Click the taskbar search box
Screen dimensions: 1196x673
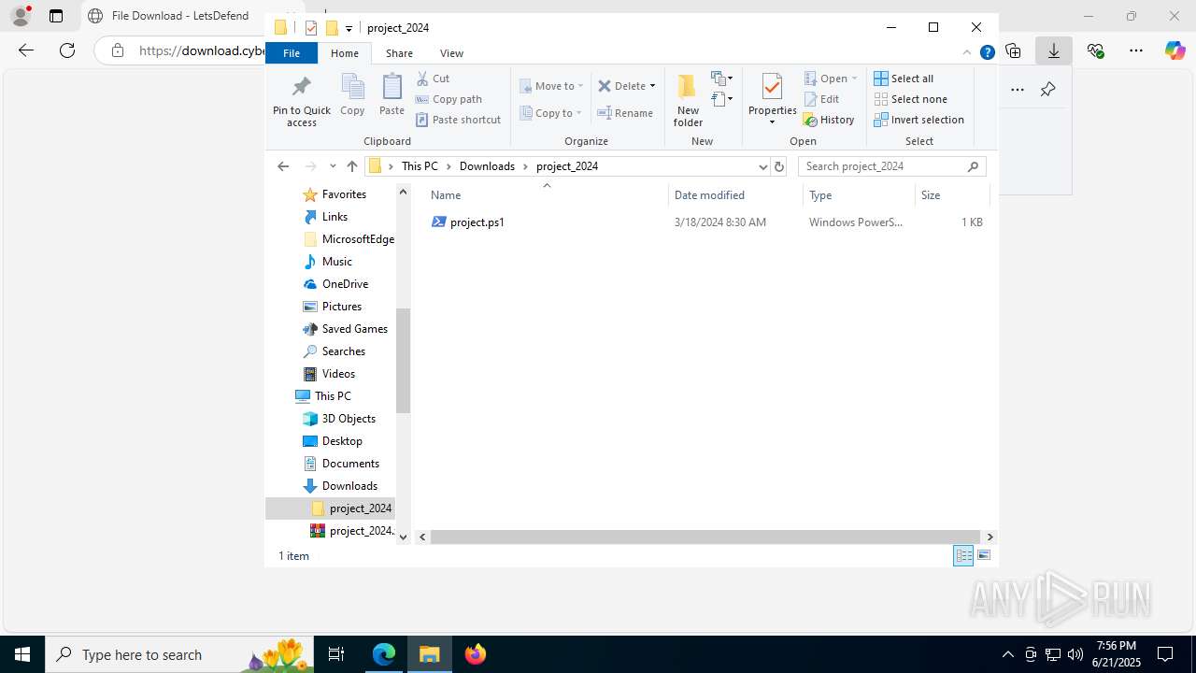coord(178,654)
